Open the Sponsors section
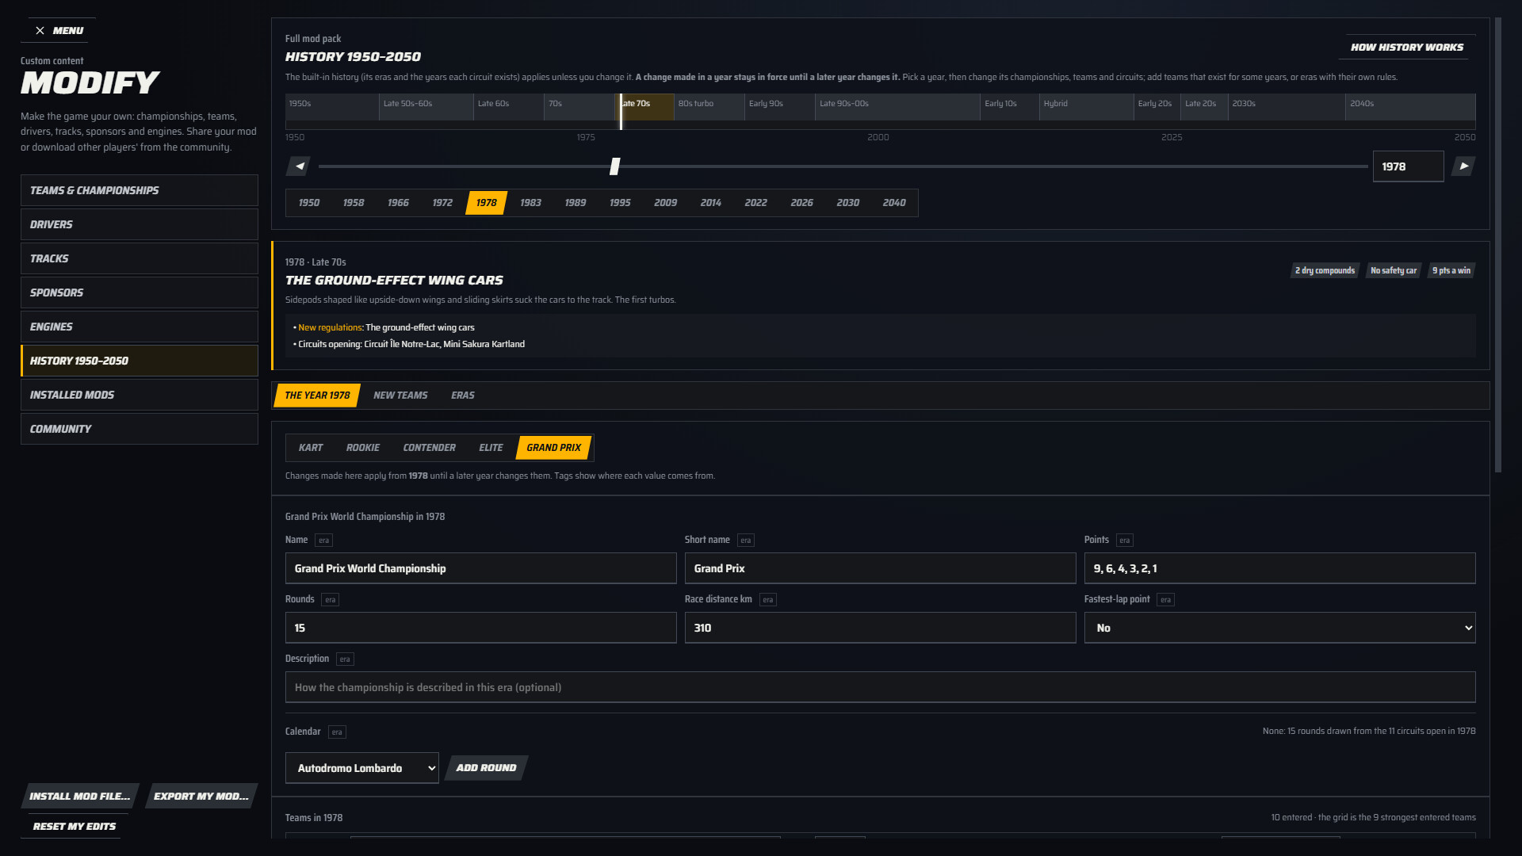Viewport: 1522px width, 856px height. coord(140,292)
